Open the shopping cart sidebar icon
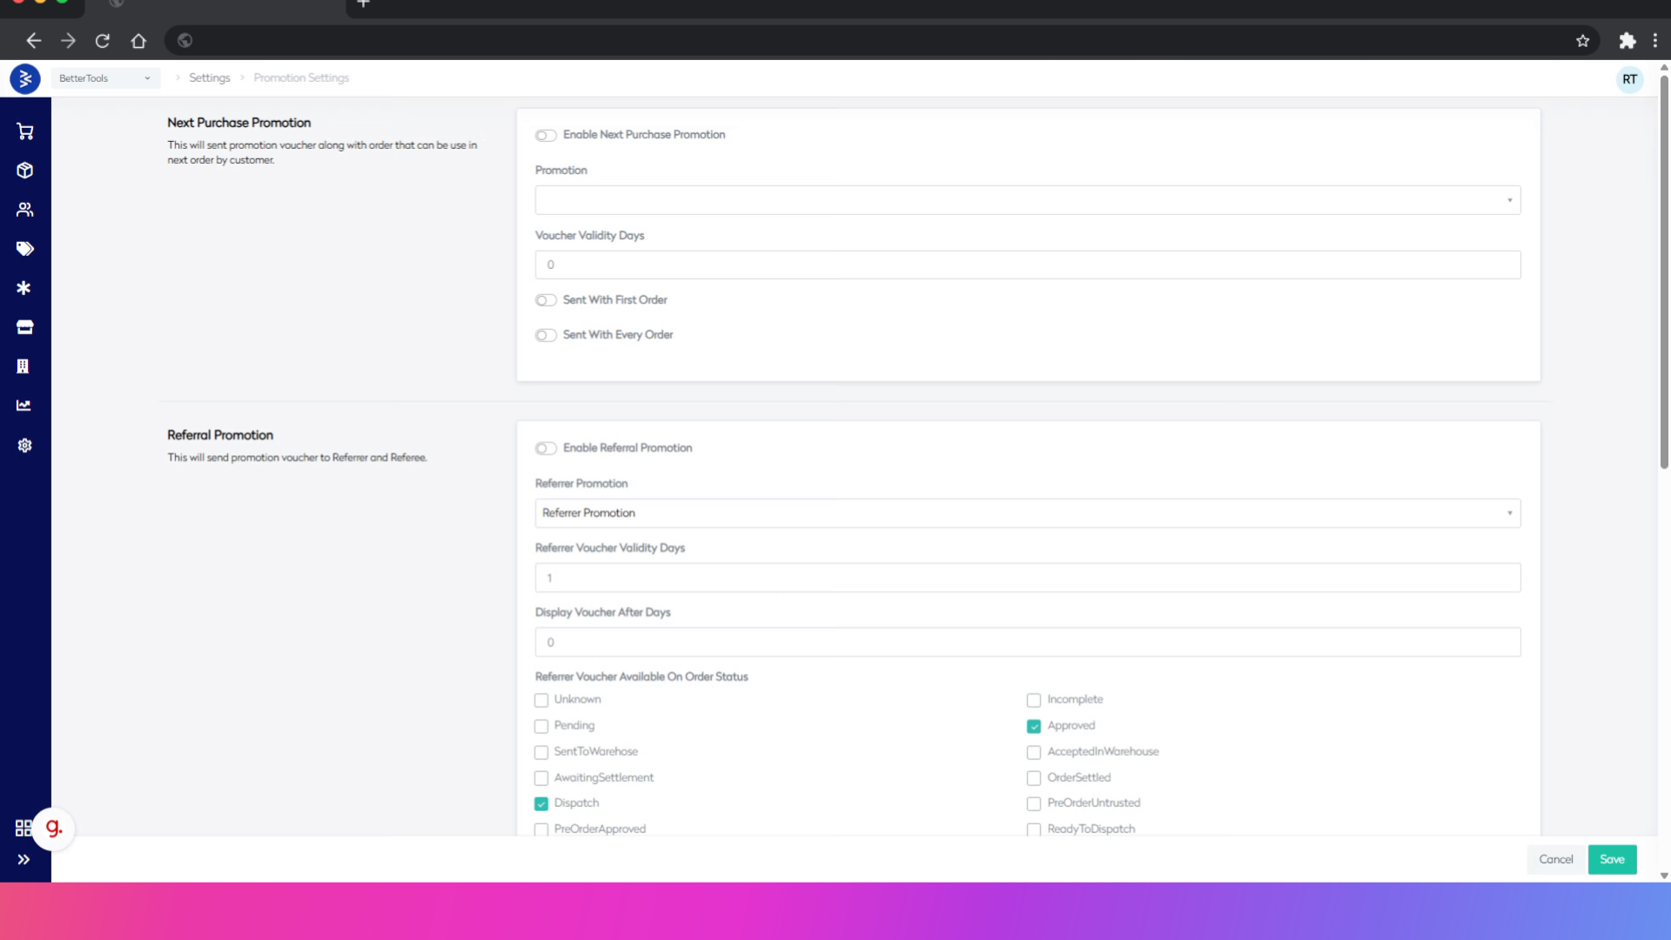1671x940 pixels. click(x=24, y=131)
